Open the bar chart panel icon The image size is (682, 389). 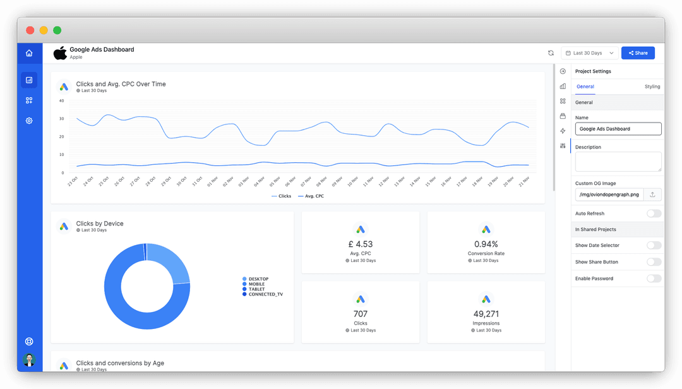click(x=563, y=86)
